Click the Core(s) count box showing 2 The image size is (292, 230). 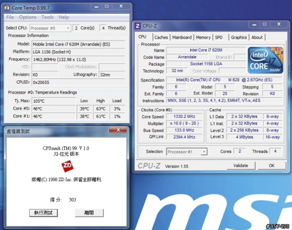76,28
